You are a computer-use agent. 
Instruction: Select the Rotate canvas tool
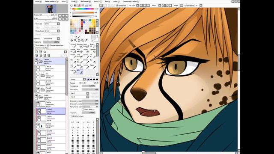(x=79, y=40)
